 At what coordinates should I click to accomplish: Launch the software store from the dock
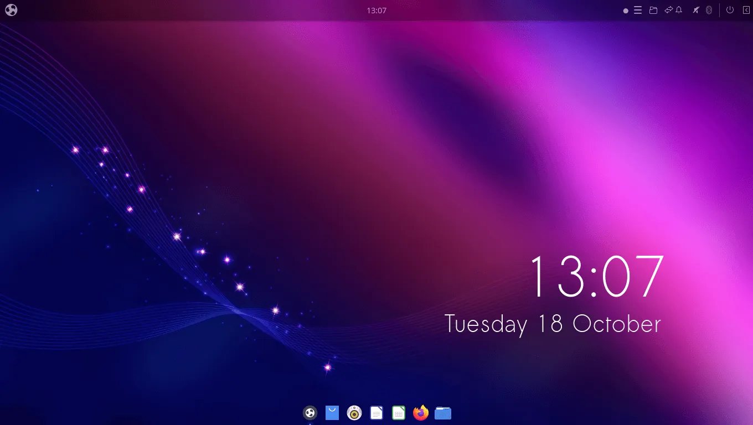[x=332, y=413]
